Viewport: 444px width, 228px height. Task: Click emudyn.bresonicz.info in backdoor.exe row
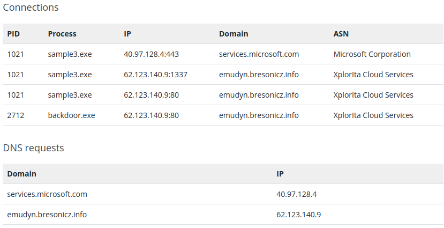point(259,115)
